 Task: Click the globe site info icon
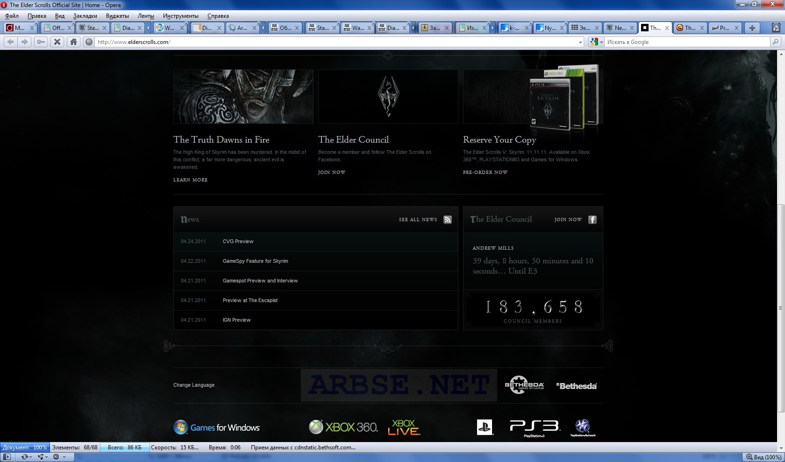click(89, 42)
